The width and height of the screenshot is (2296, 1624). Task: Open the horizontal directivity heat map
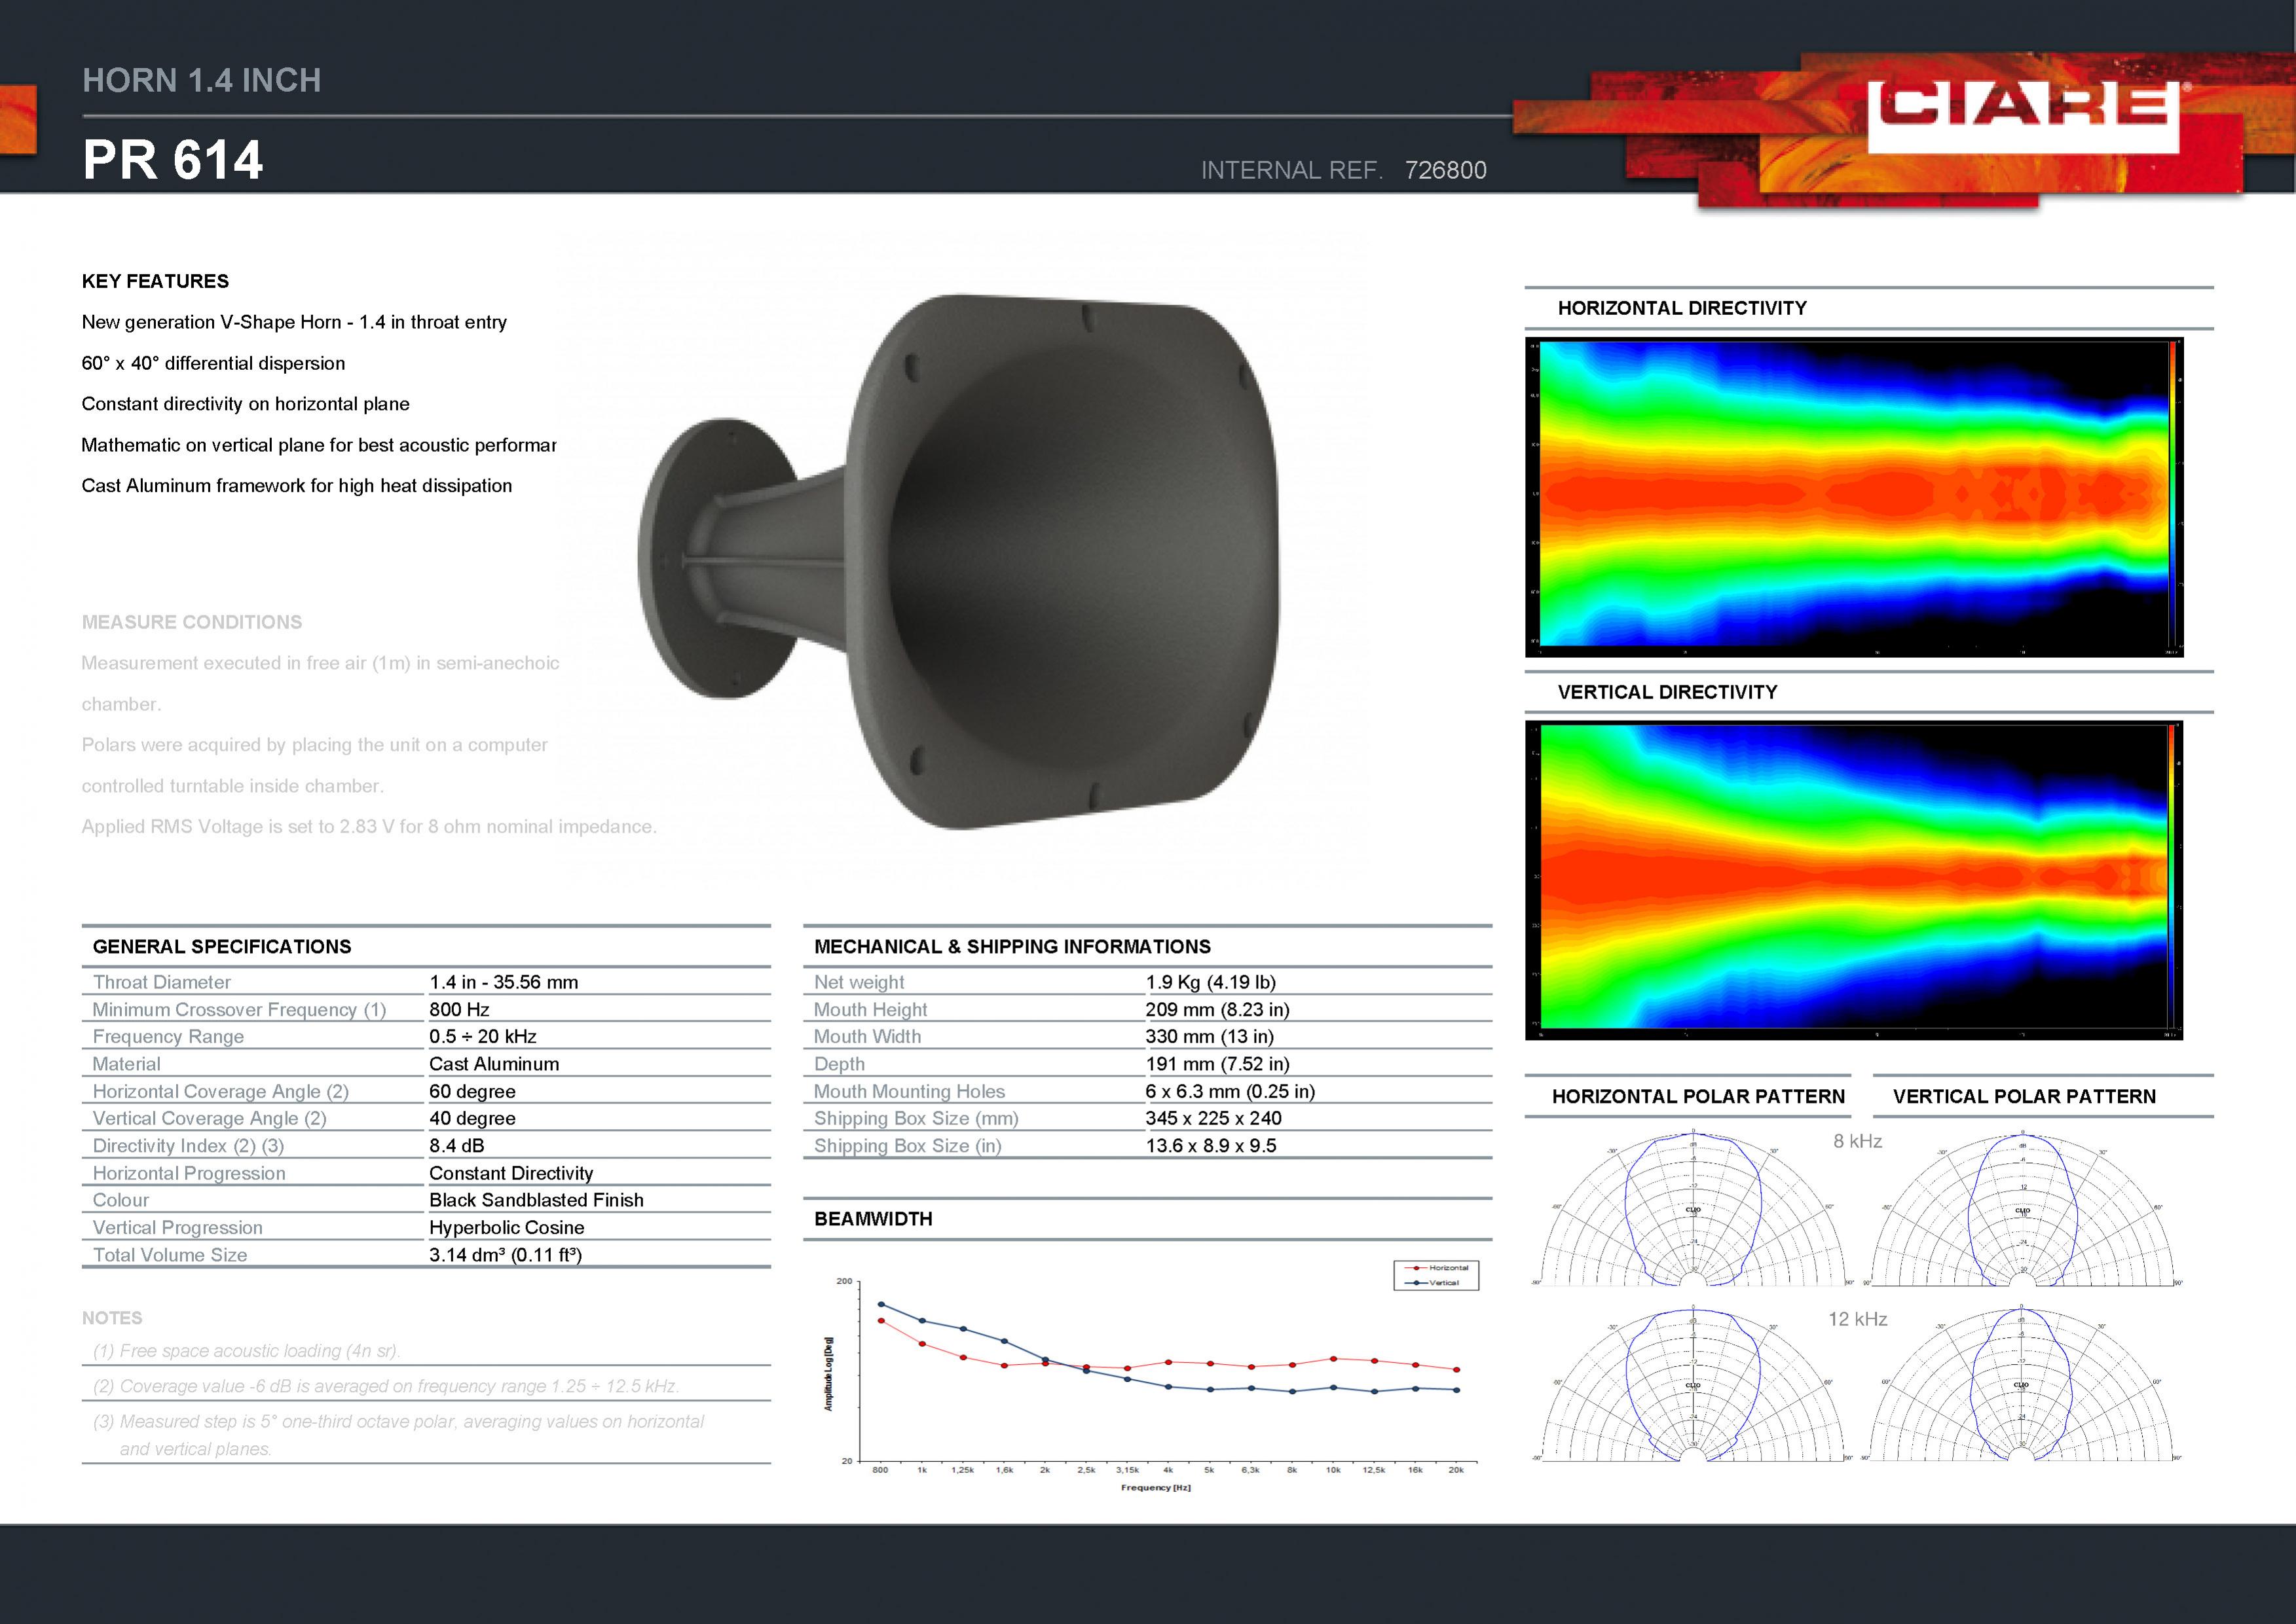1854,497
